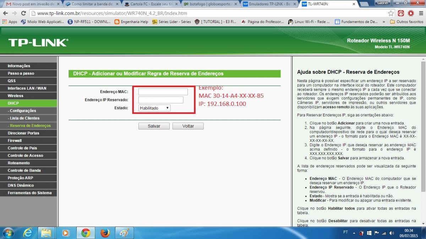Open Proteção ARP menu item
The image size is (426, 239).
click(x=28, y=178)
